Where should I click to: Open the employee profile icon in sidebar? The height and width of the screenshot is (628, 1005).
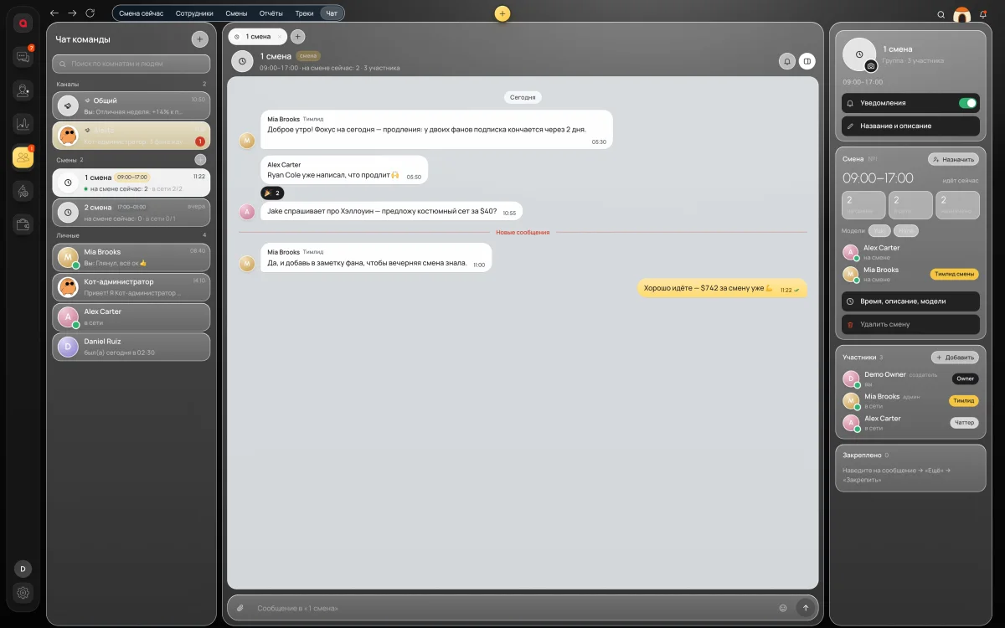point(23,90)
